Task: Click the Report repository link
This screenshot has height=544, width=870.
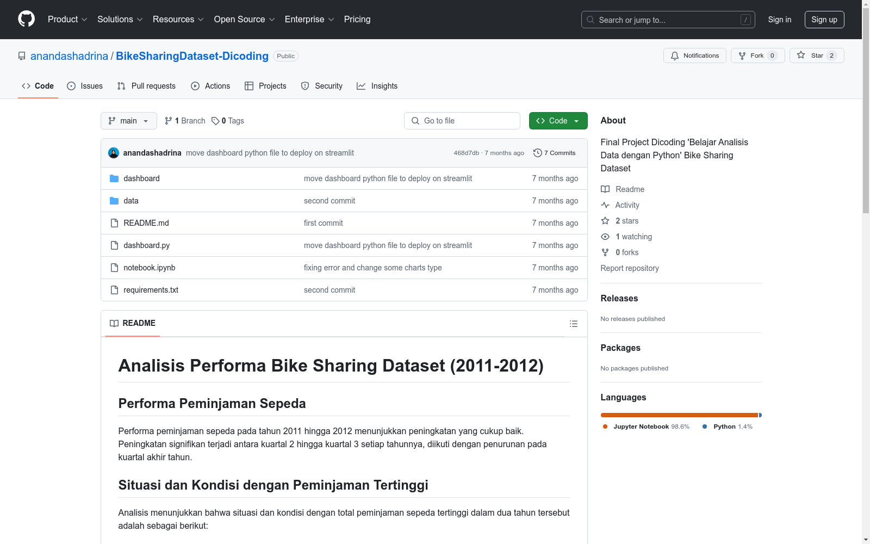Action: click(x=630, y=268)
